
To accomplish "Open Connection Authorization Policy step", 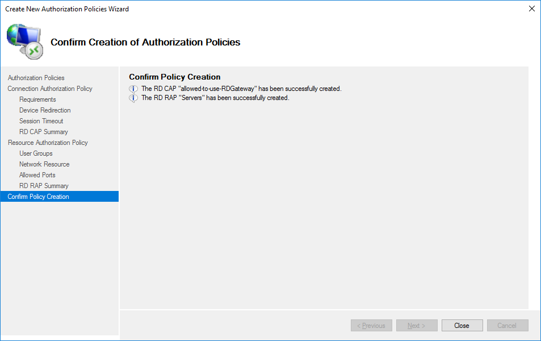I will click(50, 89).
